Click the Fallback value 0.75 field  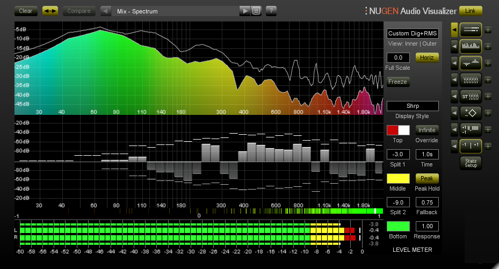pyautogui.click(x=427, y=202)
